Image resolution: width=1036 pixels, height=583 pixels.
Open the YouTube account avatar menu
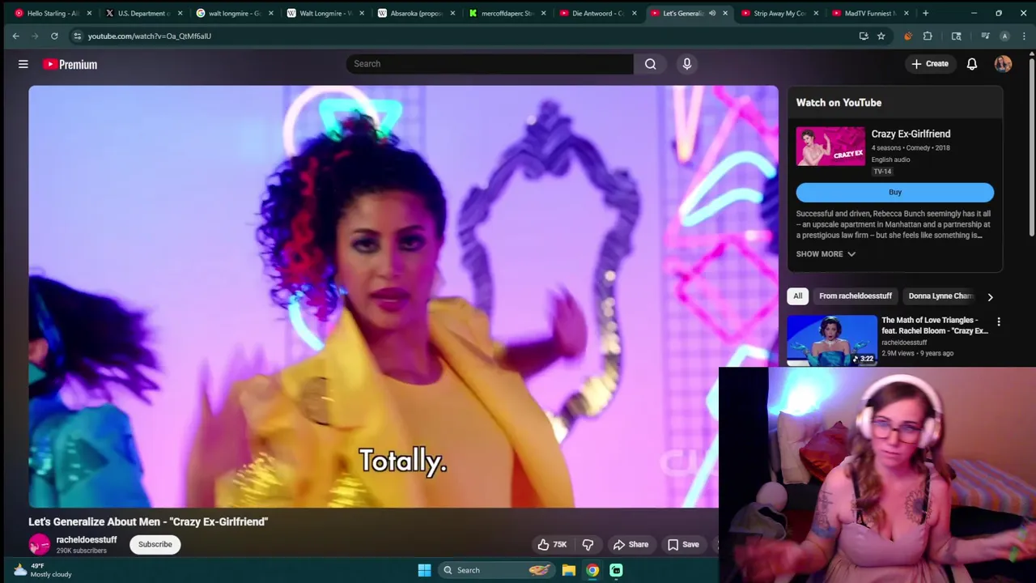tap(1003, 64)
